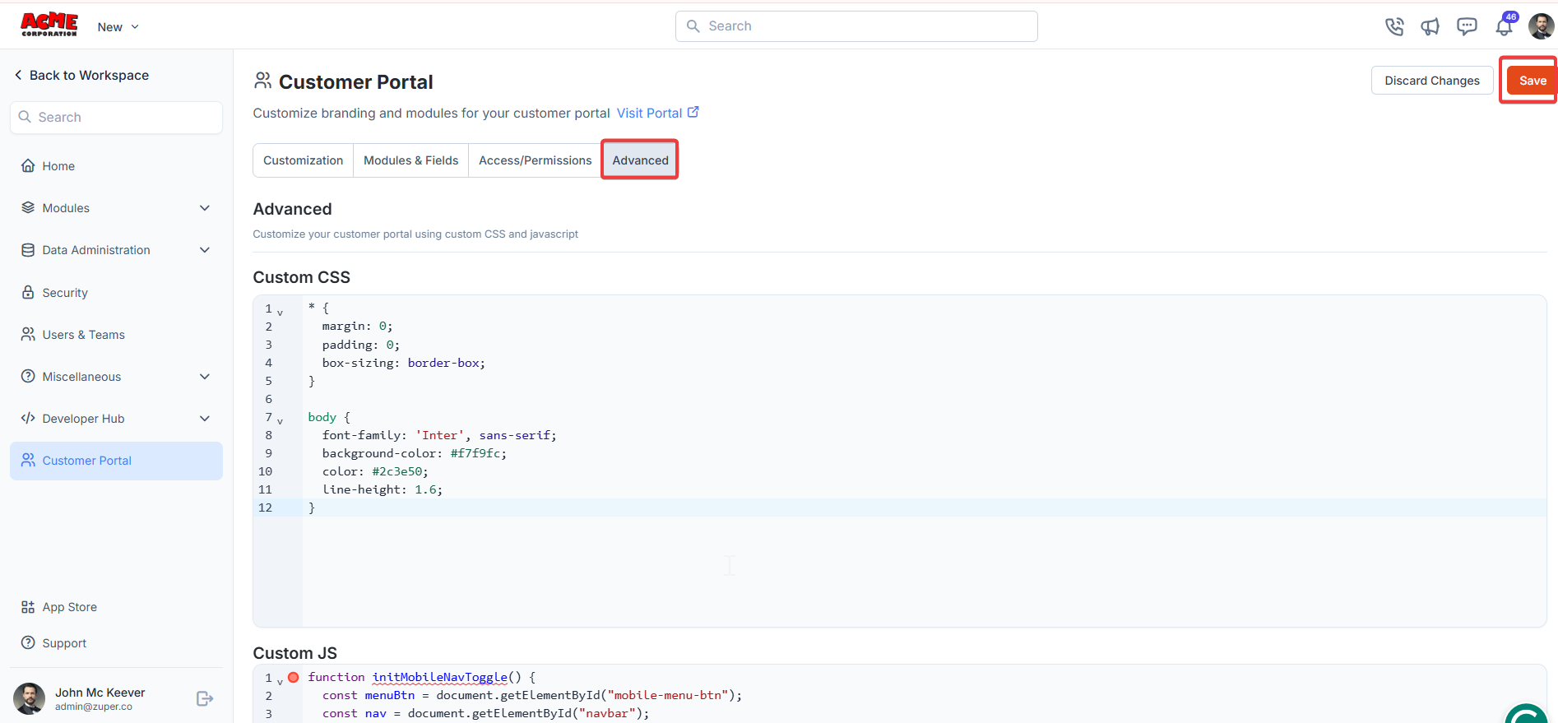Select the Advanced tab
The width and height of the screenshot is (1558, 723).
tap(640, 160)
